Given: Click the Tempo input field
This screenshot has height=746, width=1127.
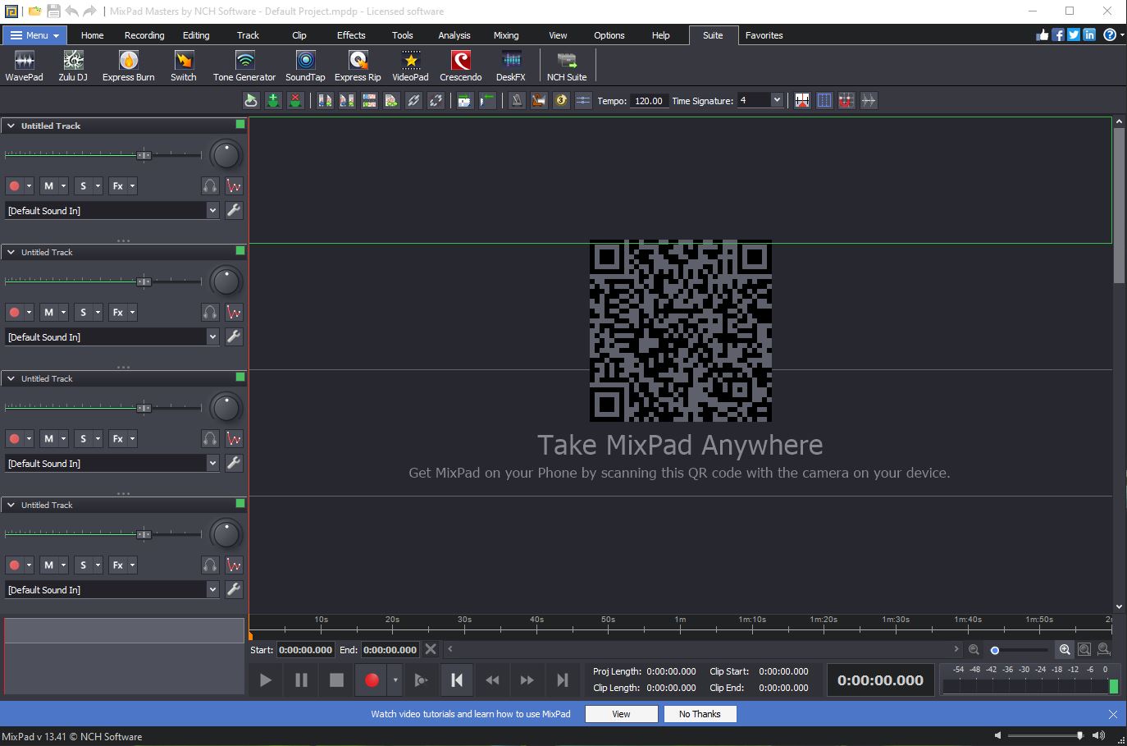Looking at the screenshot, I should coord(648,101).
